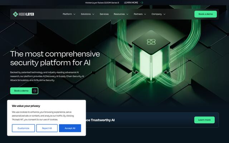Click Customize in the cookie dialog
Image resolution: width=229 pixels, height=143 pixels.
pyautogui.click(x=23, y=128)
